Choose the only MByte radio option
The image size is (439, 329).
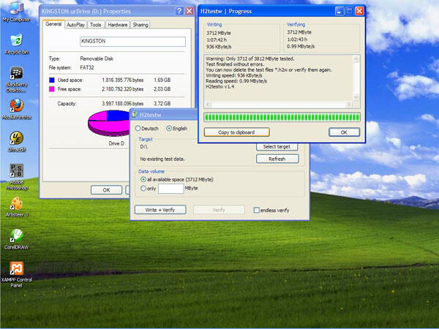click(143, 189)
